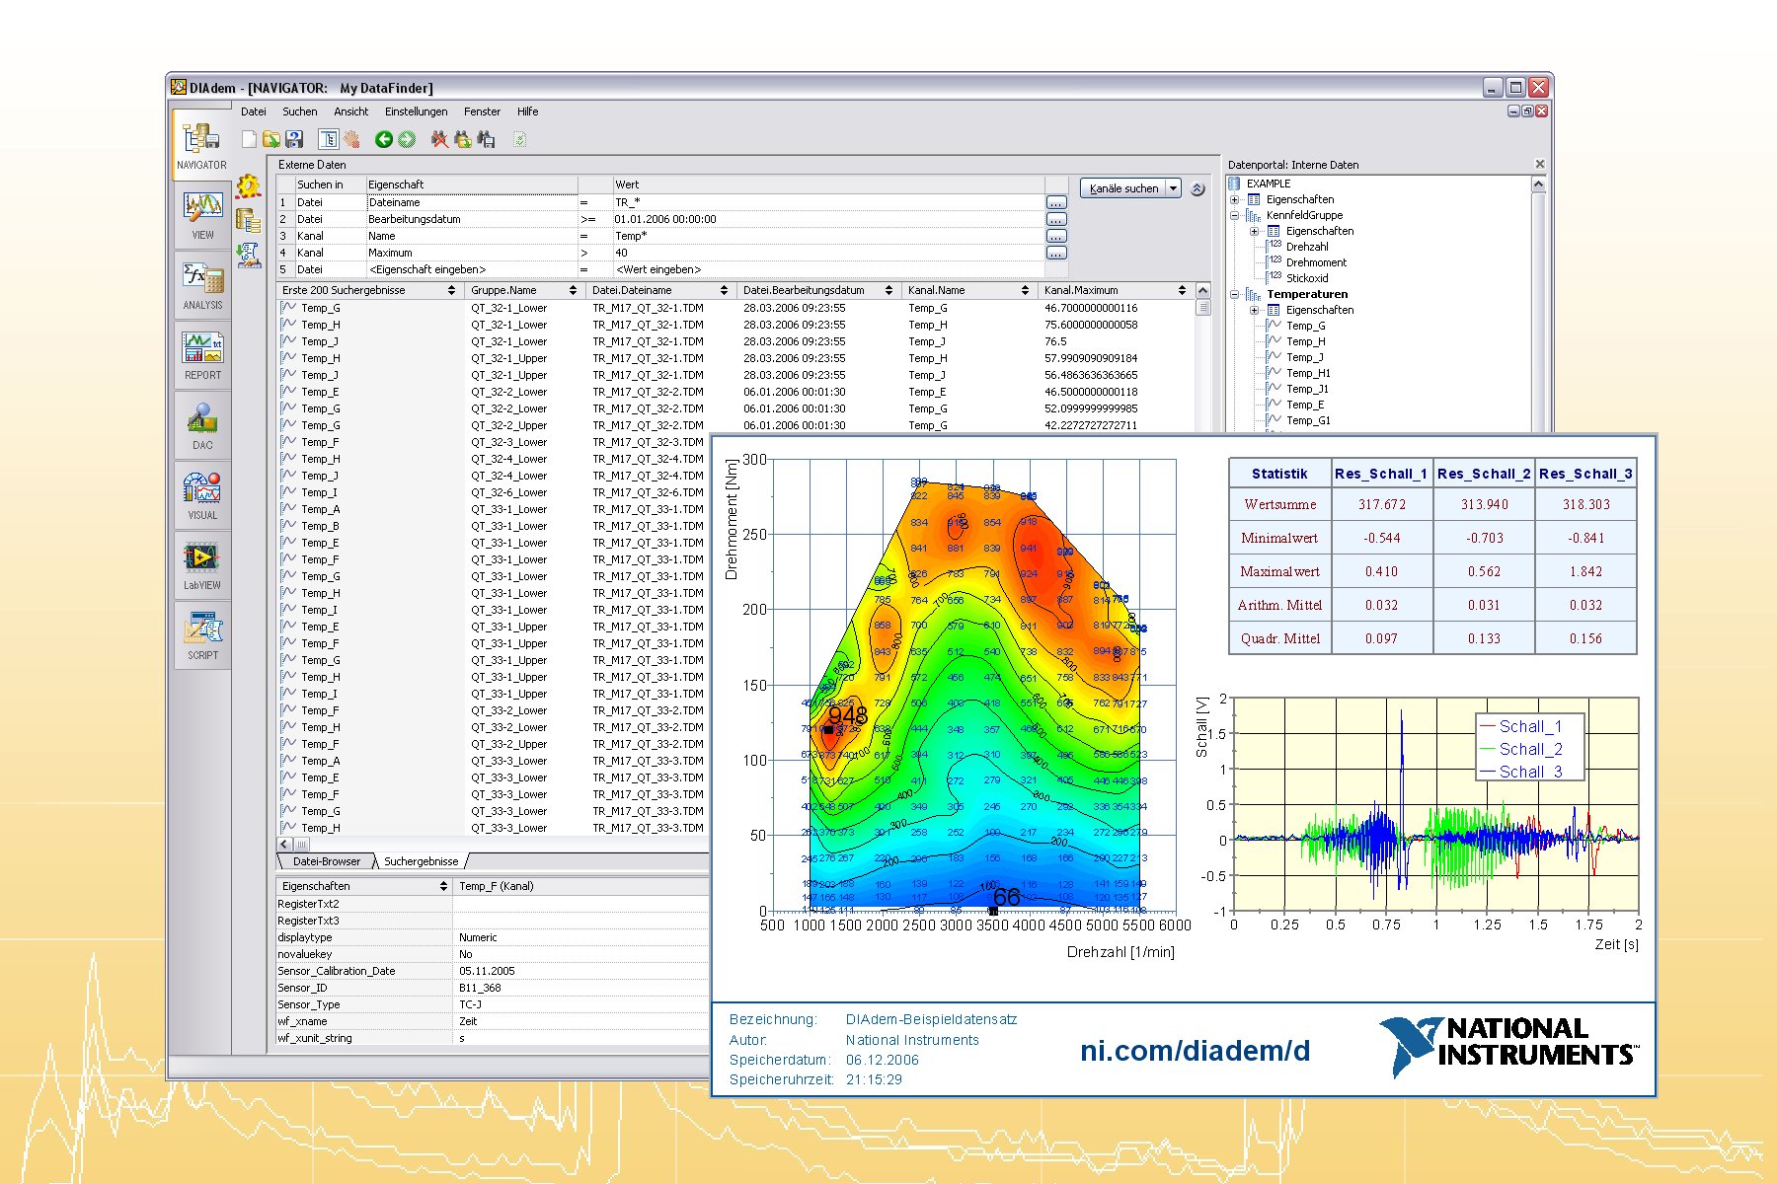Click the binoculars with red X icon

[440, 139]
